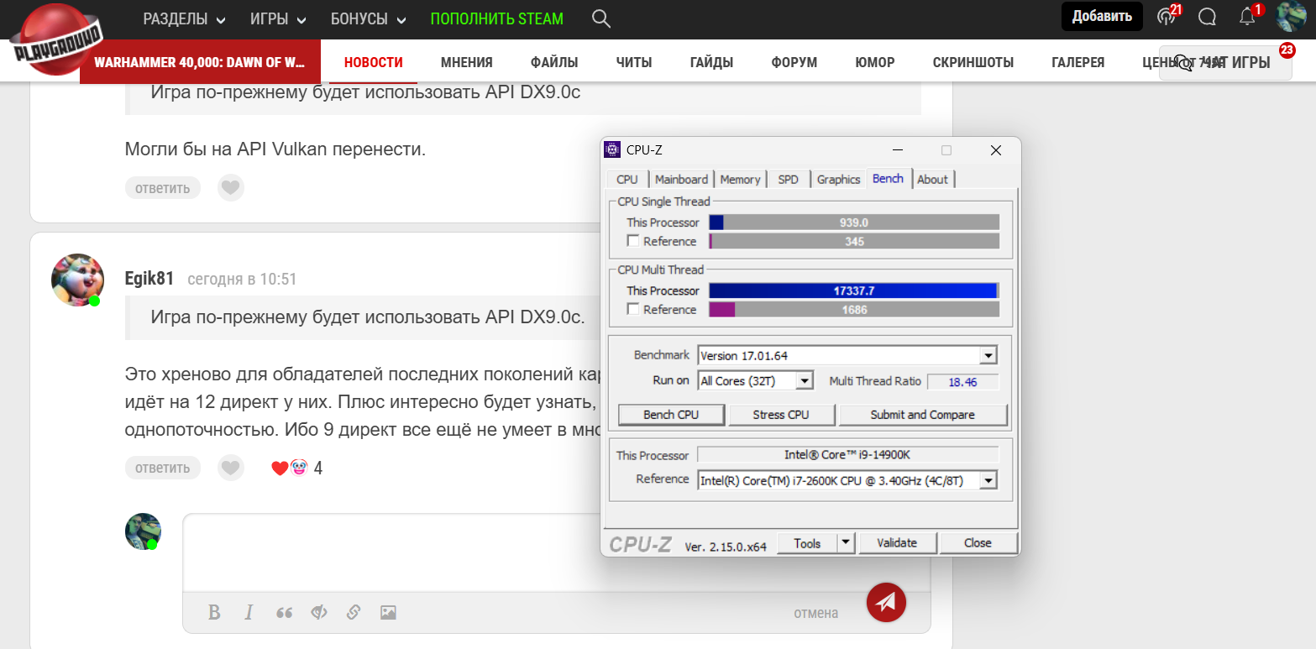This screenshot has width=1316, height=649.
Task: Switch to the About tab
Action: tap(932, 179)
